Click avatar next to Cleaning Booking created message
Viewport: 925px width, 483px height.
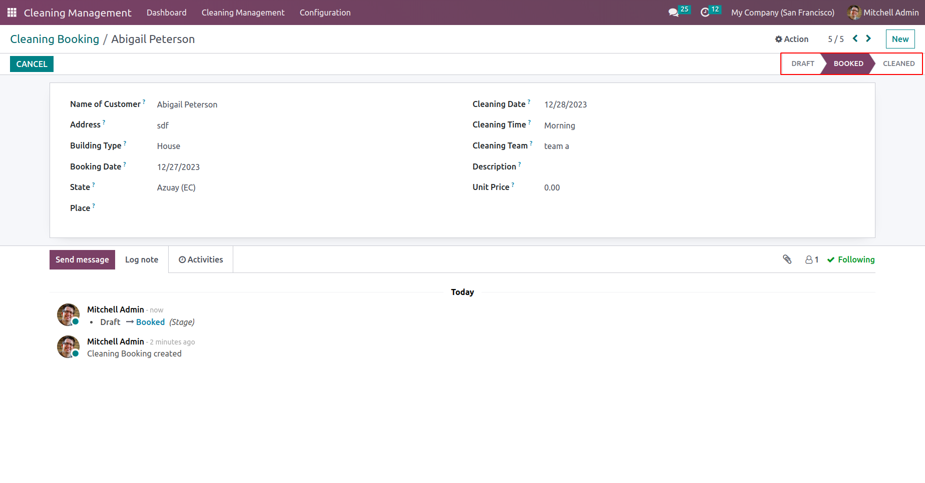click(x=69, y=347)
